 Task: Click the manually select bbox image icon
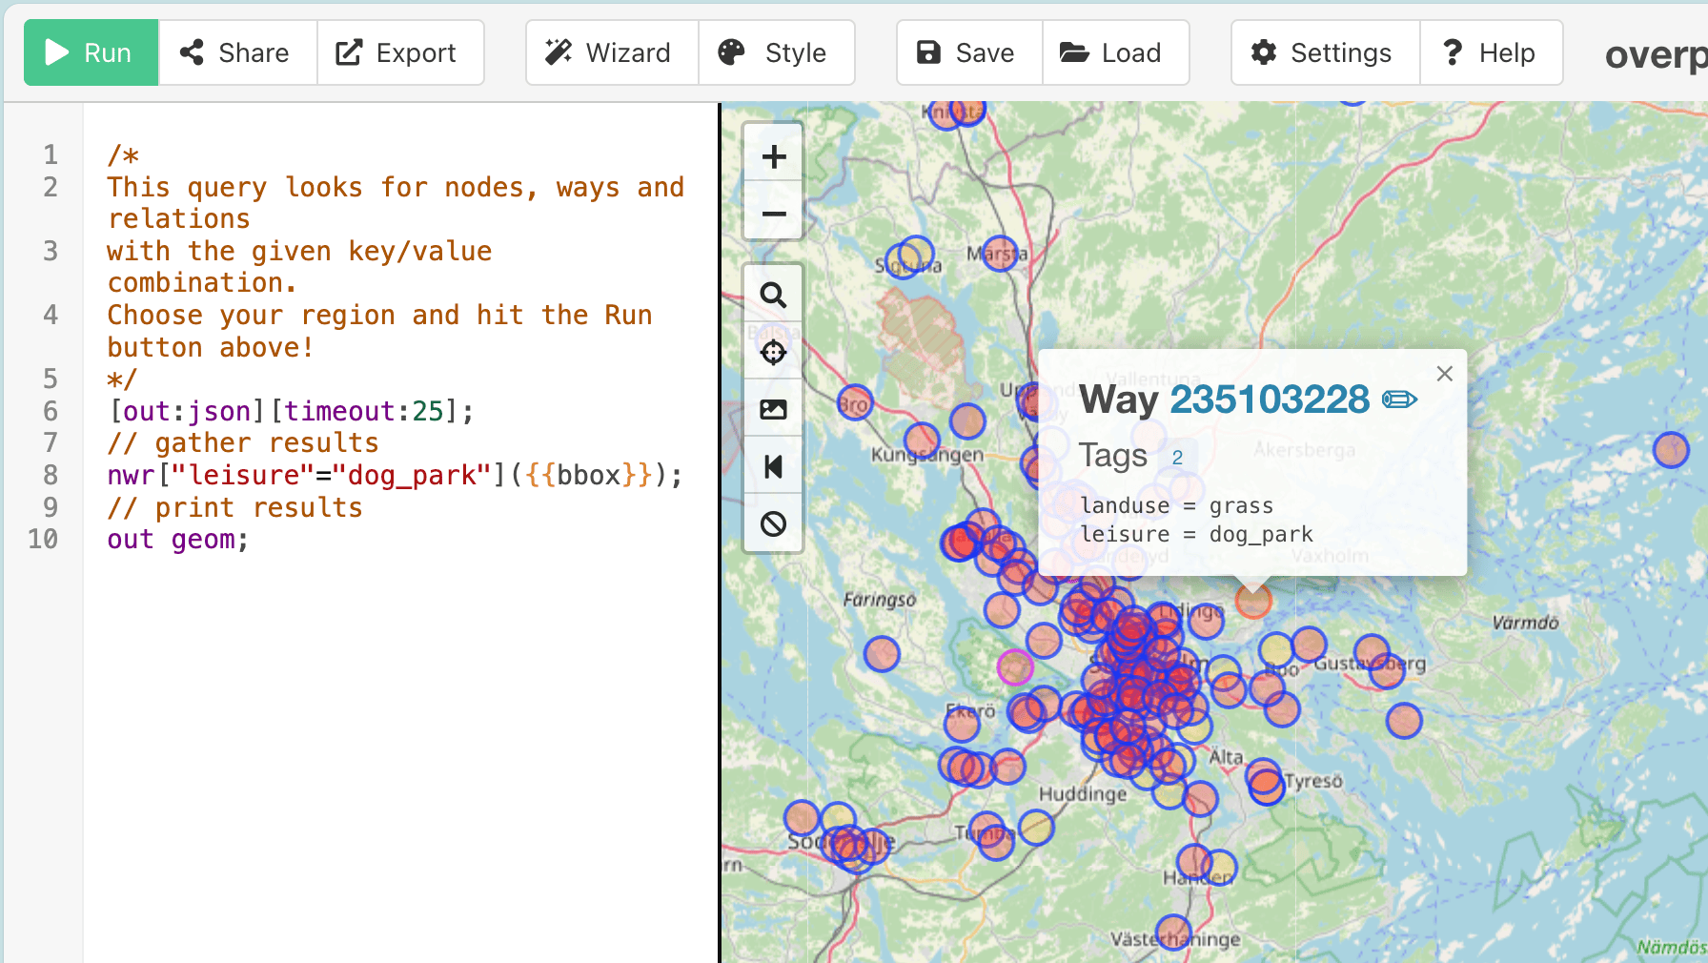[x=773, y=410]
